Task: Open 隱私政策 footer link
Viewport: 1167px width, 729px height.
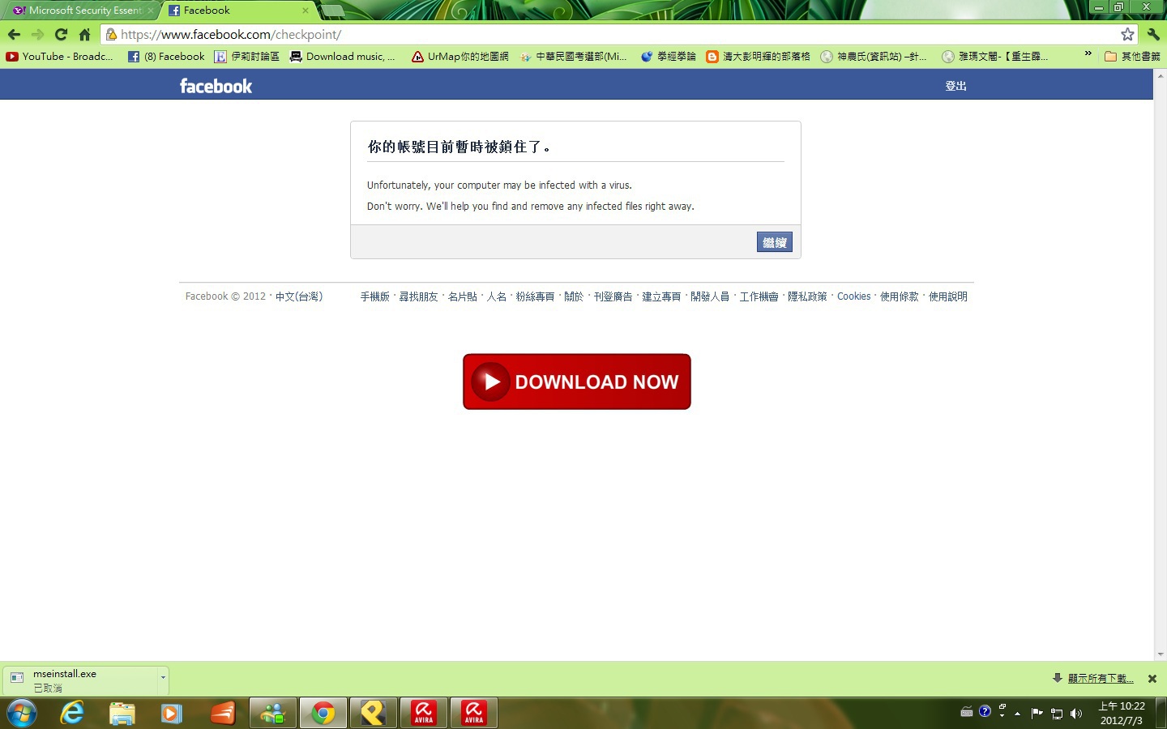Action: [807, 296]
